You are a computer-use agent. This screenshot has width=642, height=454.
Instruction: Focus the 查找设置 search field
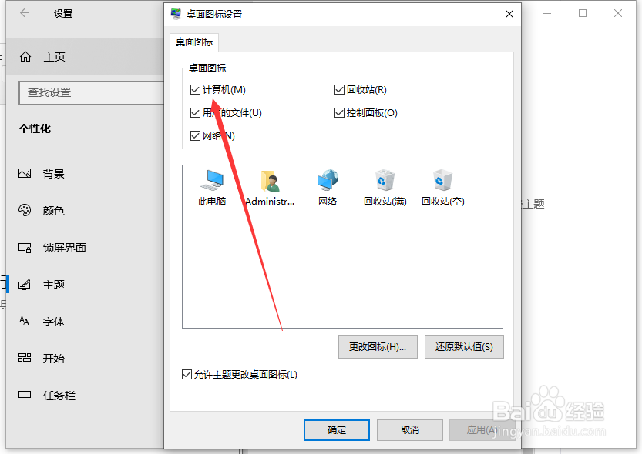coord(92,93)
